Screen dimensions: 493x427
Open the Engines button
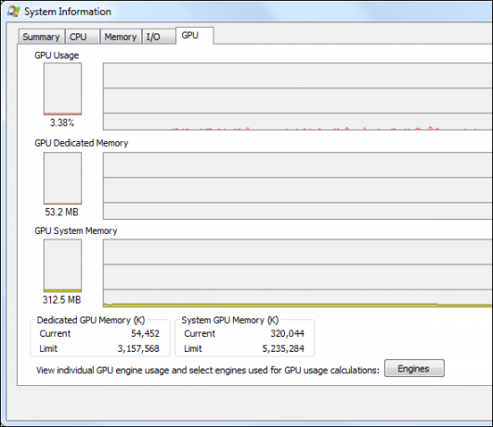[414, 369]
